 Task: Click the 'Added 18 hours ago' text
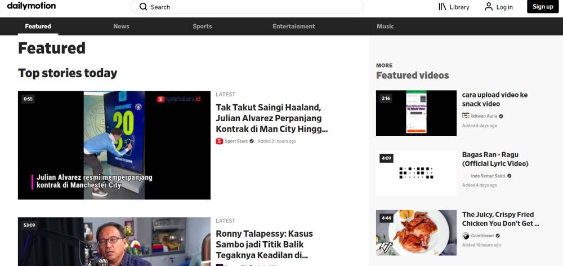click(x=481, y=245)
